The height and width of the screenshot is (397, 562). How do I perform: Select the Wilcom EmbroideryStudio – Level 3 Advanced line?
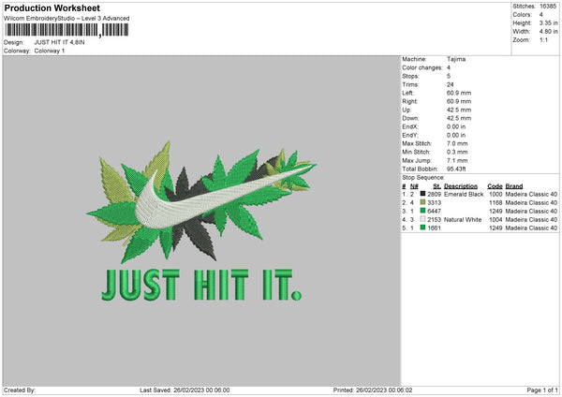(x=67, y=19)
